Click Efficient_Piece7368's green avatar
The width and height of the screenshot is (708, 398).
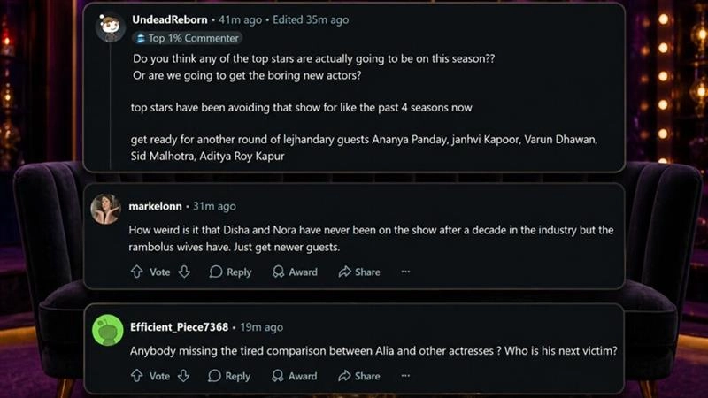tap(107, 330)
